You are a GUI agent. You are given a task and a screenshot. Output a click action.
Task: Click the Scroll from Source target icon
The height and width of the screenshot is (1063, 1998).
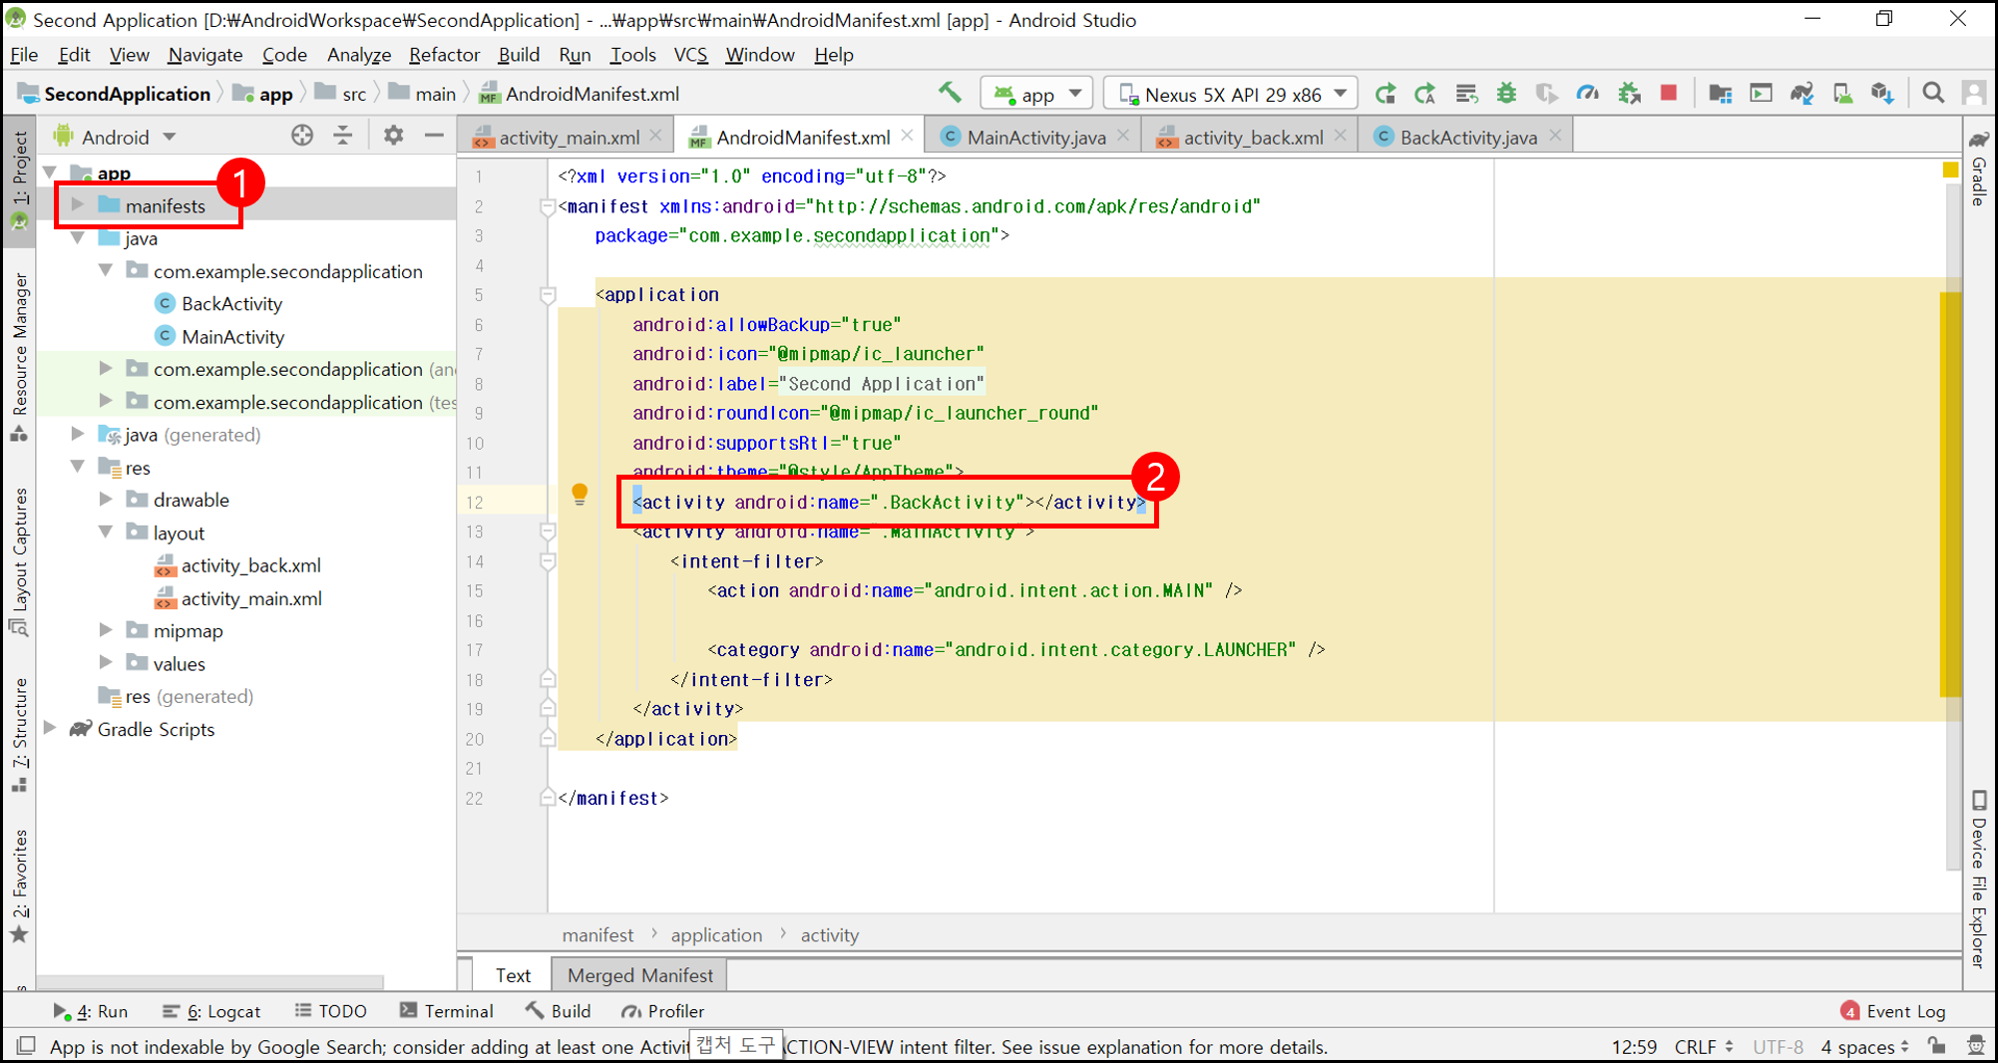[301, 136]
